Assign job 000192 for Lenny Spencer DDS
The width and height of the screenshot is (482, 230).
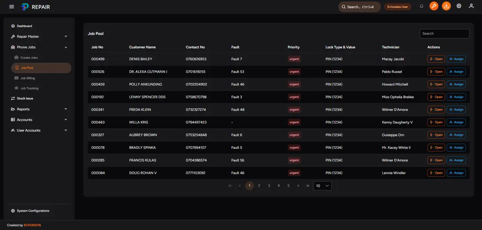(x=456, y=97)
